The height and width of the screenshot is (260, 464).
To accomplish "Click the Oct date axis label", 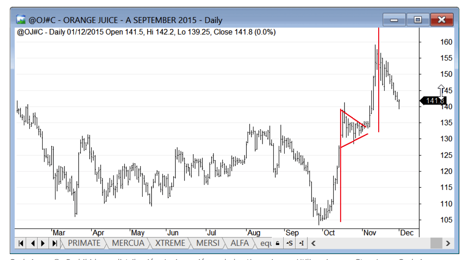I will (x=329, y=233).
